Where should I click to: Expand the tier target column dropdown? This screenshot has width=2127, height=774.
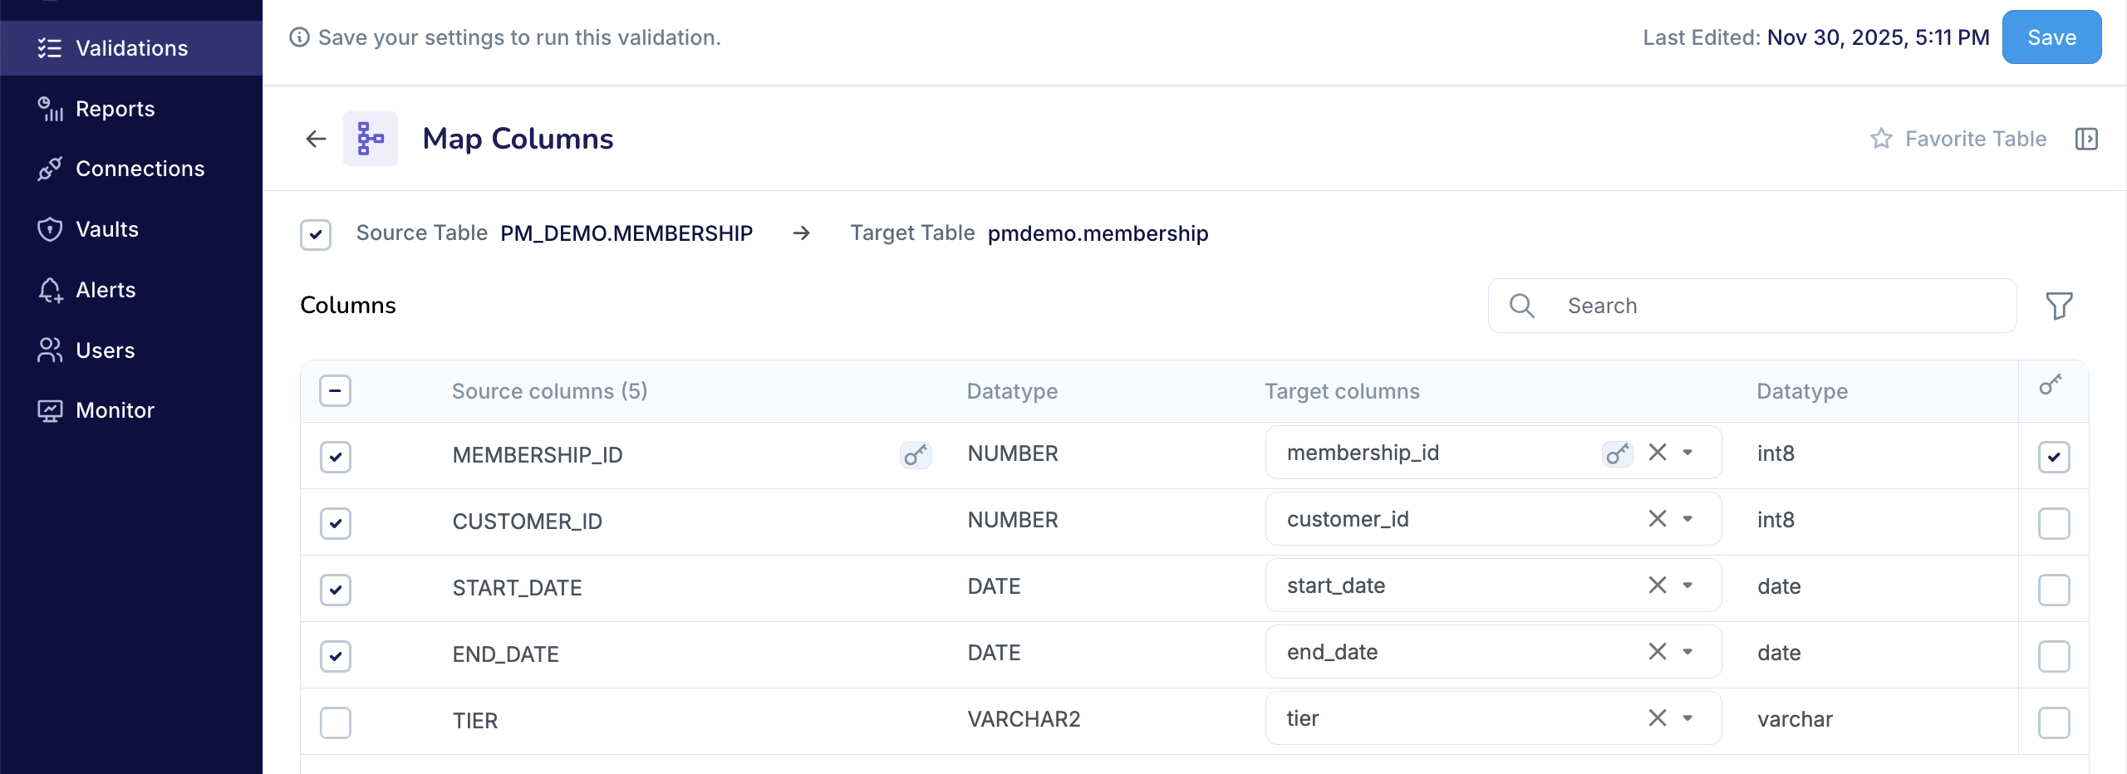tap(1687, 718)
